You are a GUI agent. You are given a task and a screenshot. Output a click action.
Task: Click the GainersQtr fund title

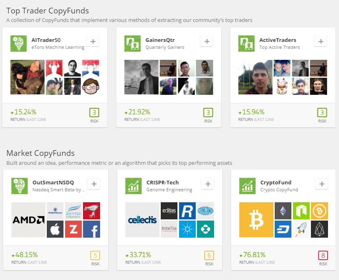[x=160, y=40]
